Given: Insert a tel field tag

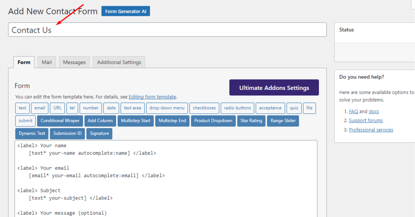Looking at the screenshot, I should (72, 108).
